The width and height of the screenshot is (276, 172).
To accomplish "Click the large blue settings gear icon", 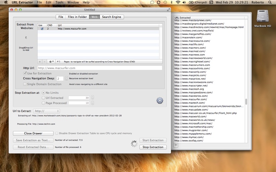I will [159, 100].
